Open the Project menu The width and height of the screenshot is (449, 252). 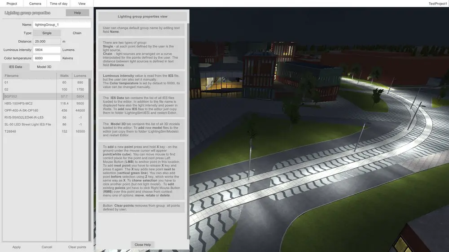[12, 4]
